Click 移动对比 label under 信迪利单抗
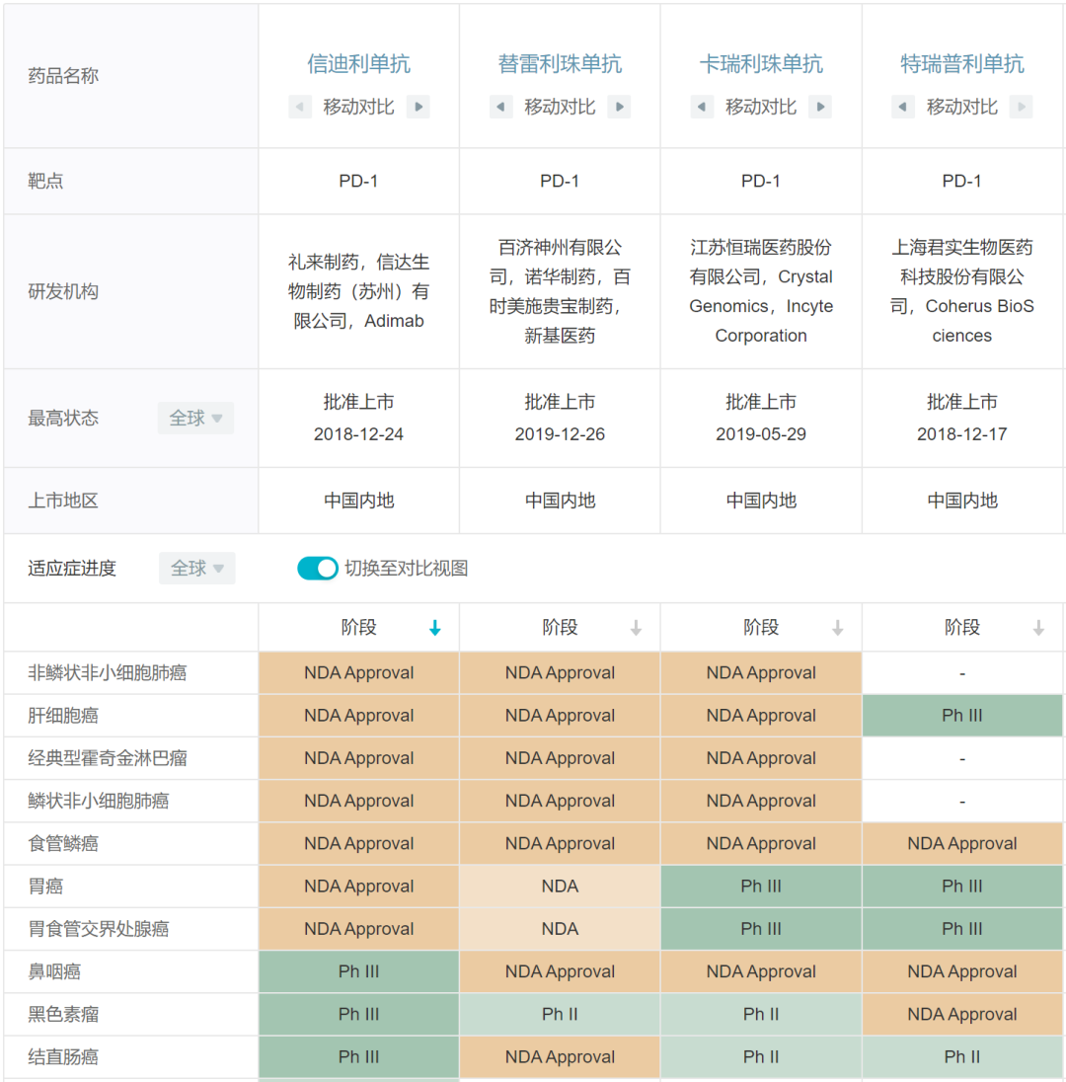This screenshot has height=1082, width=1066. point(358,107)
